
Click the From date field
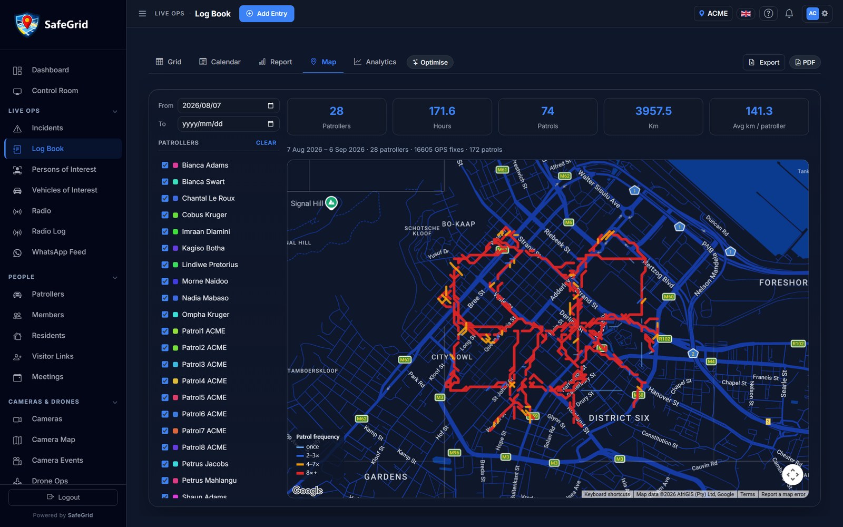pyautogui.click(x=228, y=105)
